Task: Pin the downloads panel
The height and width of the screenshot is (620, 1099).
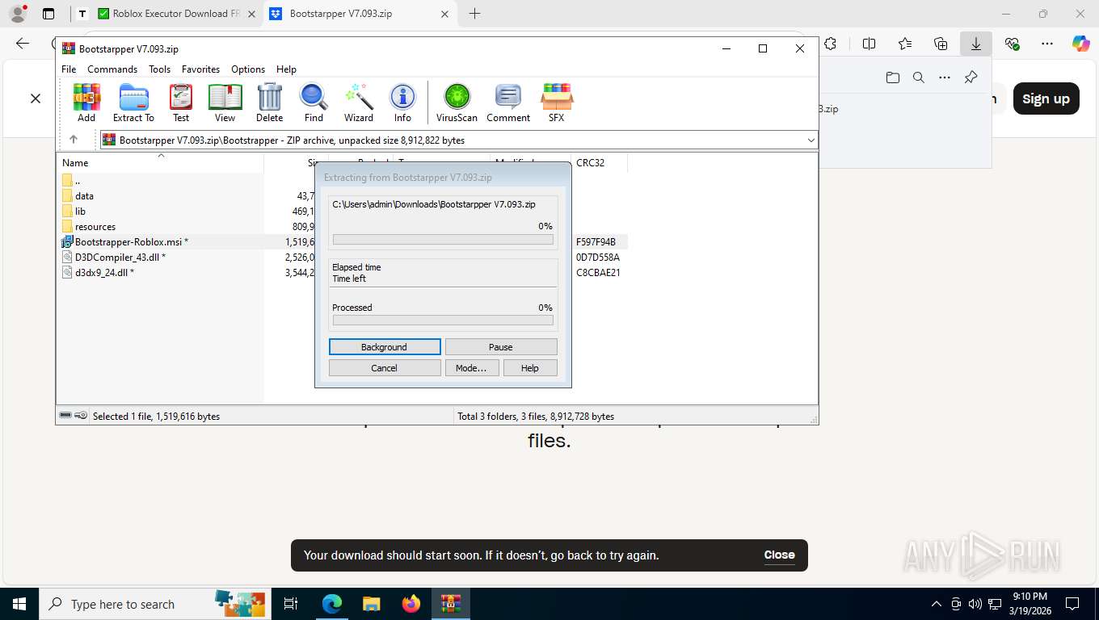Action: coord(971,77)
